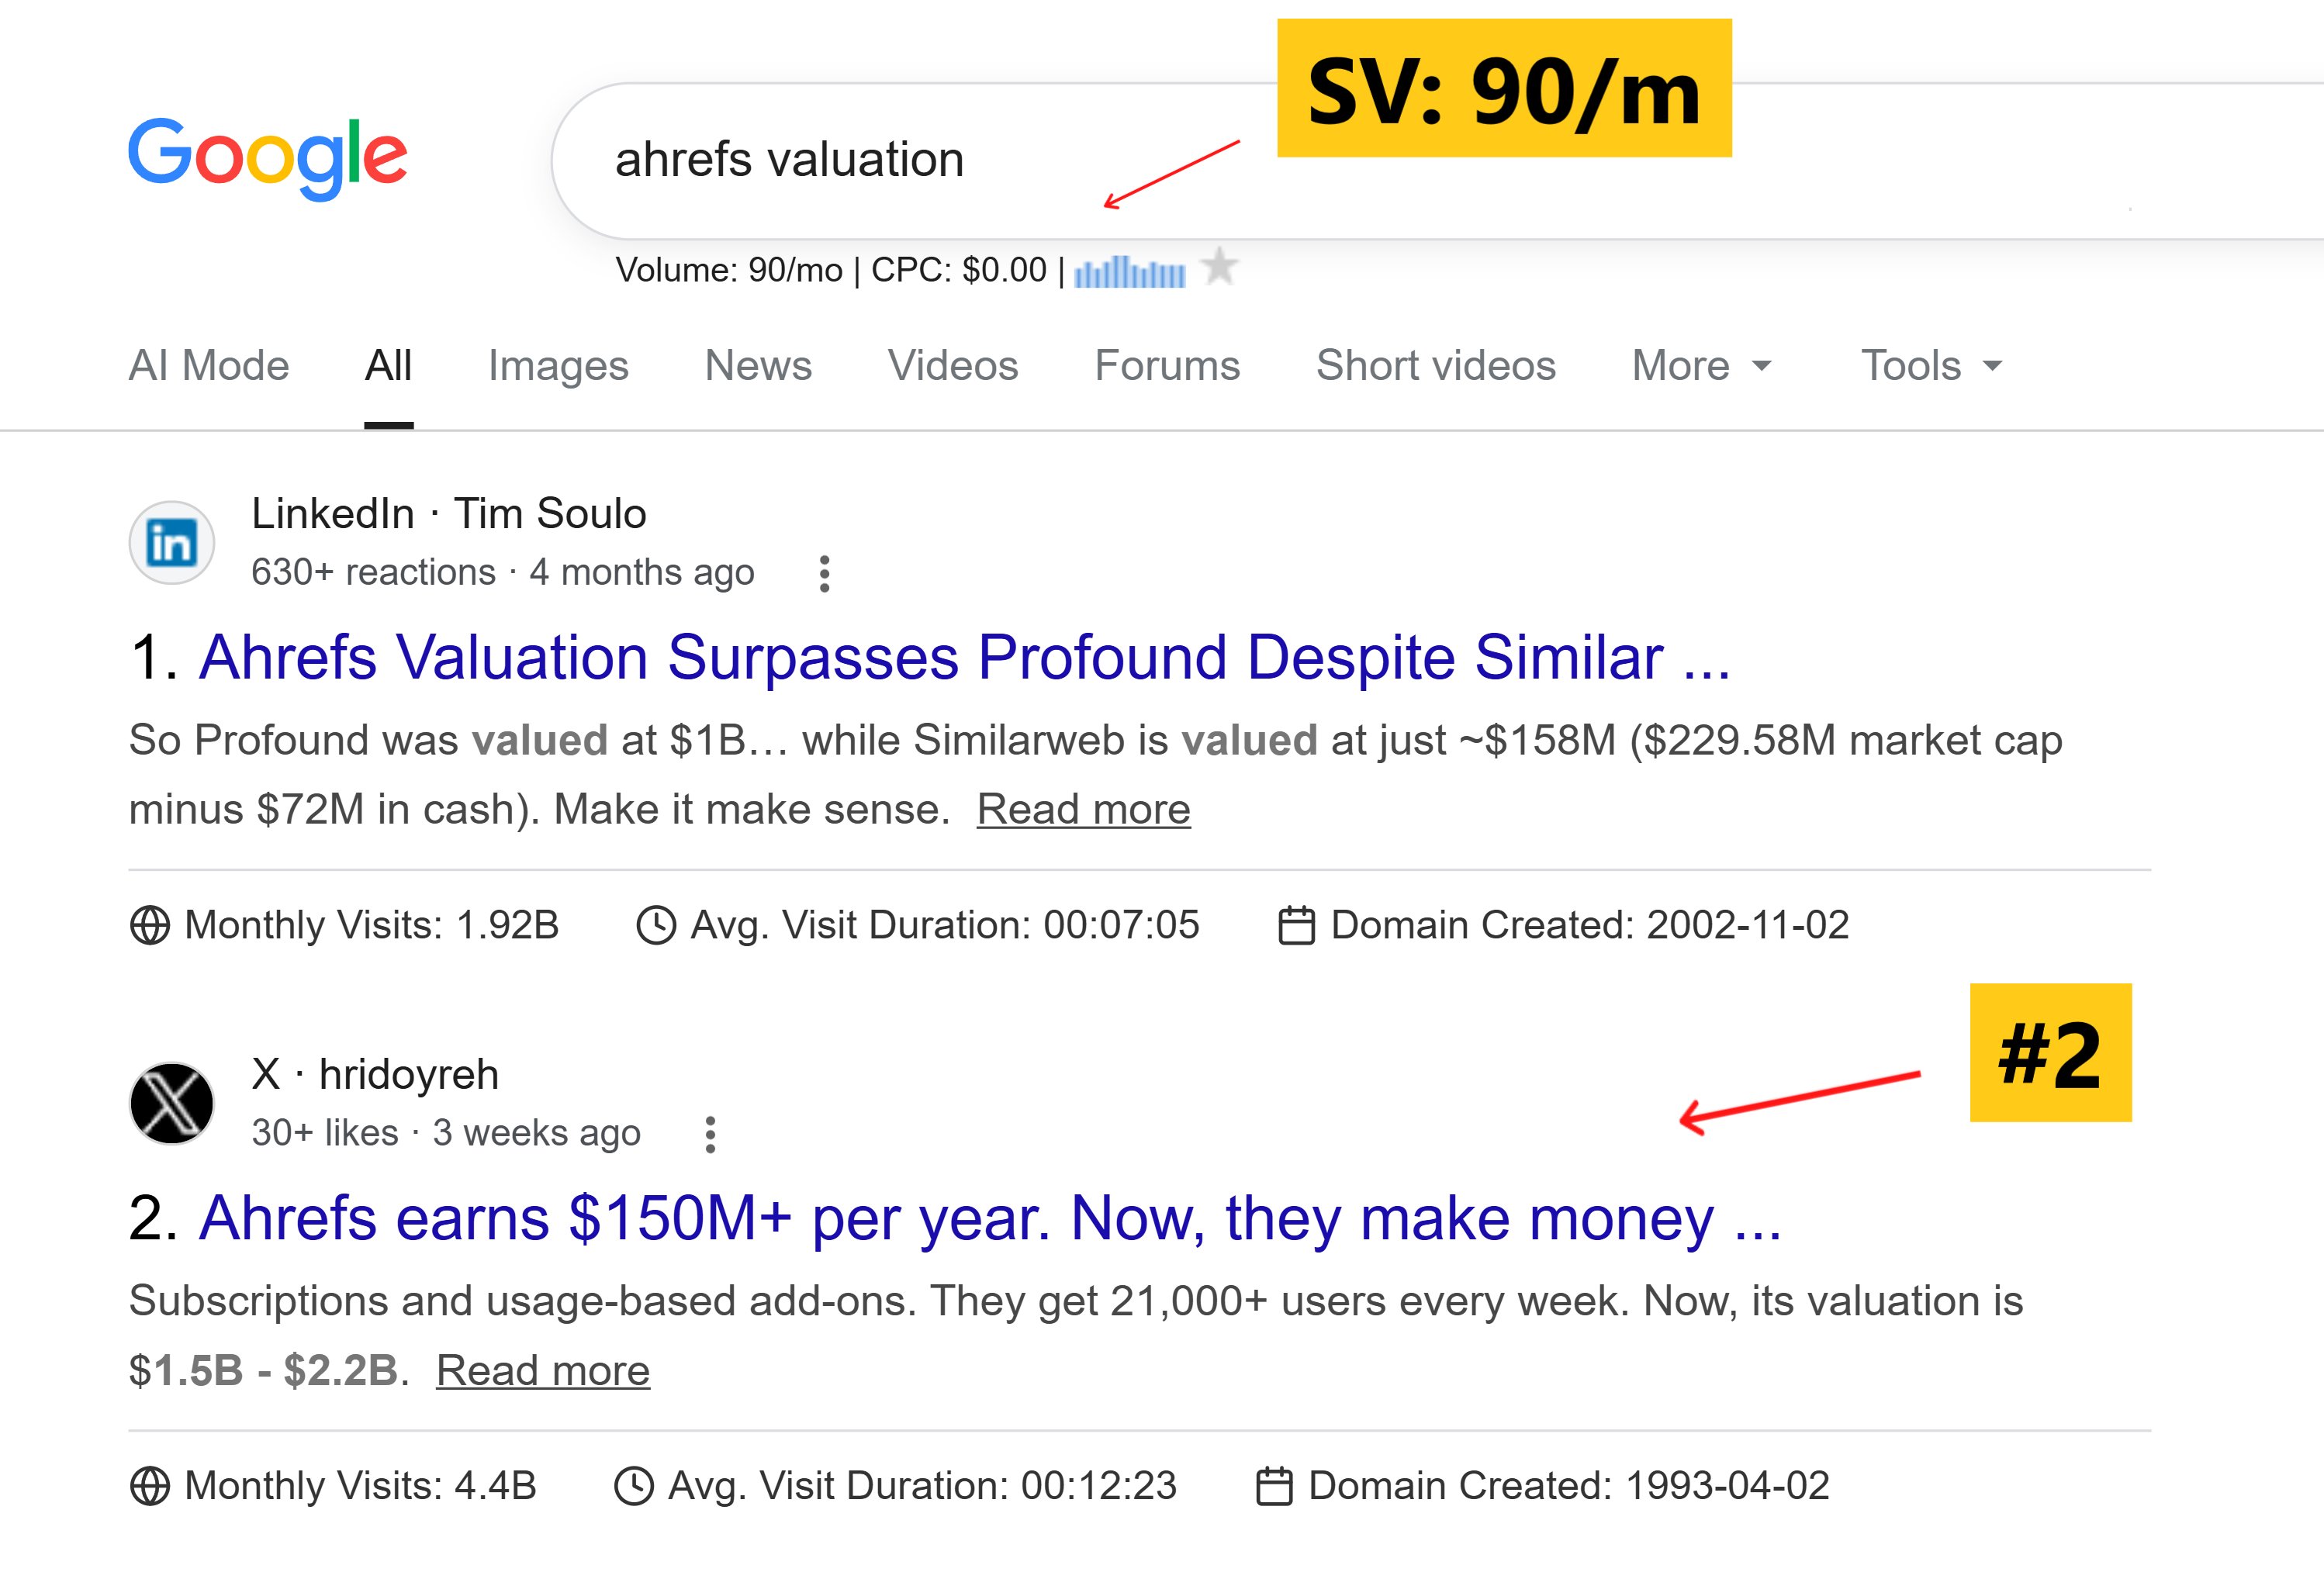Open the Images tab
The height and width of the screenshot is (1579, 2324).
coord(558,366)
